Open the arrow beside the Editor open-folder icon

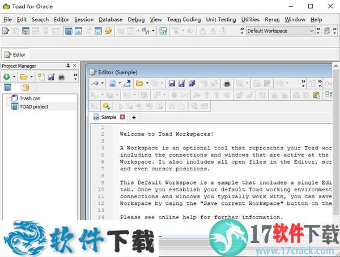[147, 83]
